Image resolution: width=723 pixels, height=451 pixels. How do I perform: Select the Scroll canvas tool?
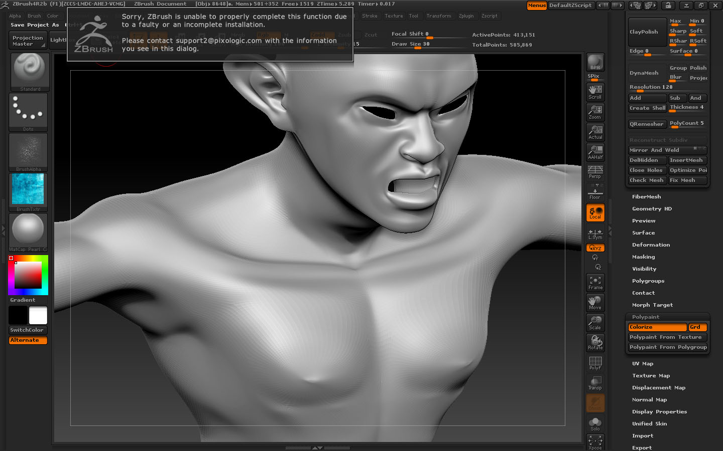click(595, 92)
